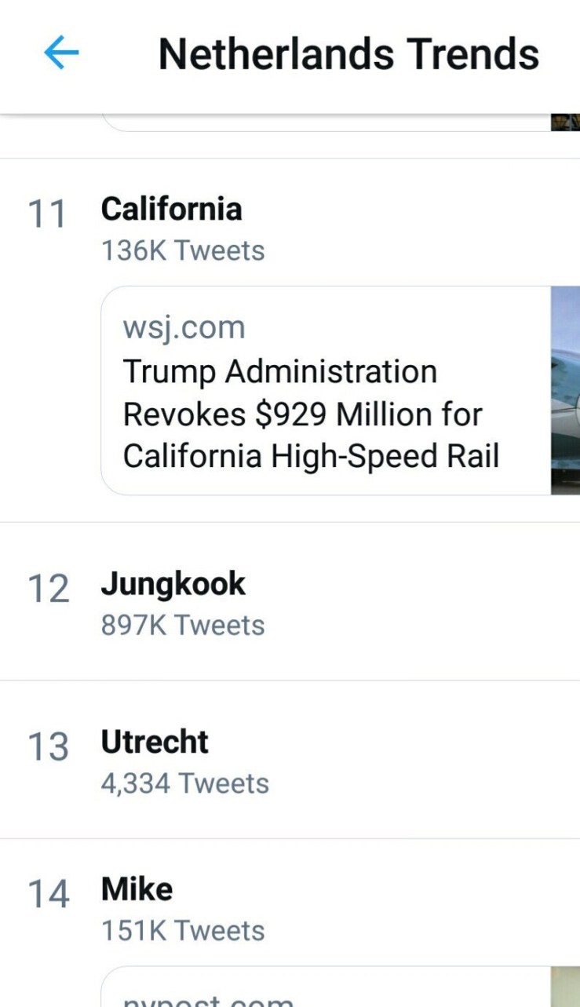Viewport: 580px width, 1007px height.
Task: Click the wsj.com source label
Action: point(184,327)
